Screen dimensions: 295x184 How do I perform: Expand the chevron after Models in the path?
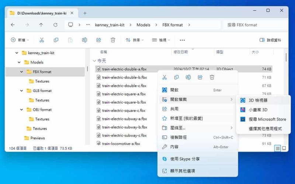[156, 25]
